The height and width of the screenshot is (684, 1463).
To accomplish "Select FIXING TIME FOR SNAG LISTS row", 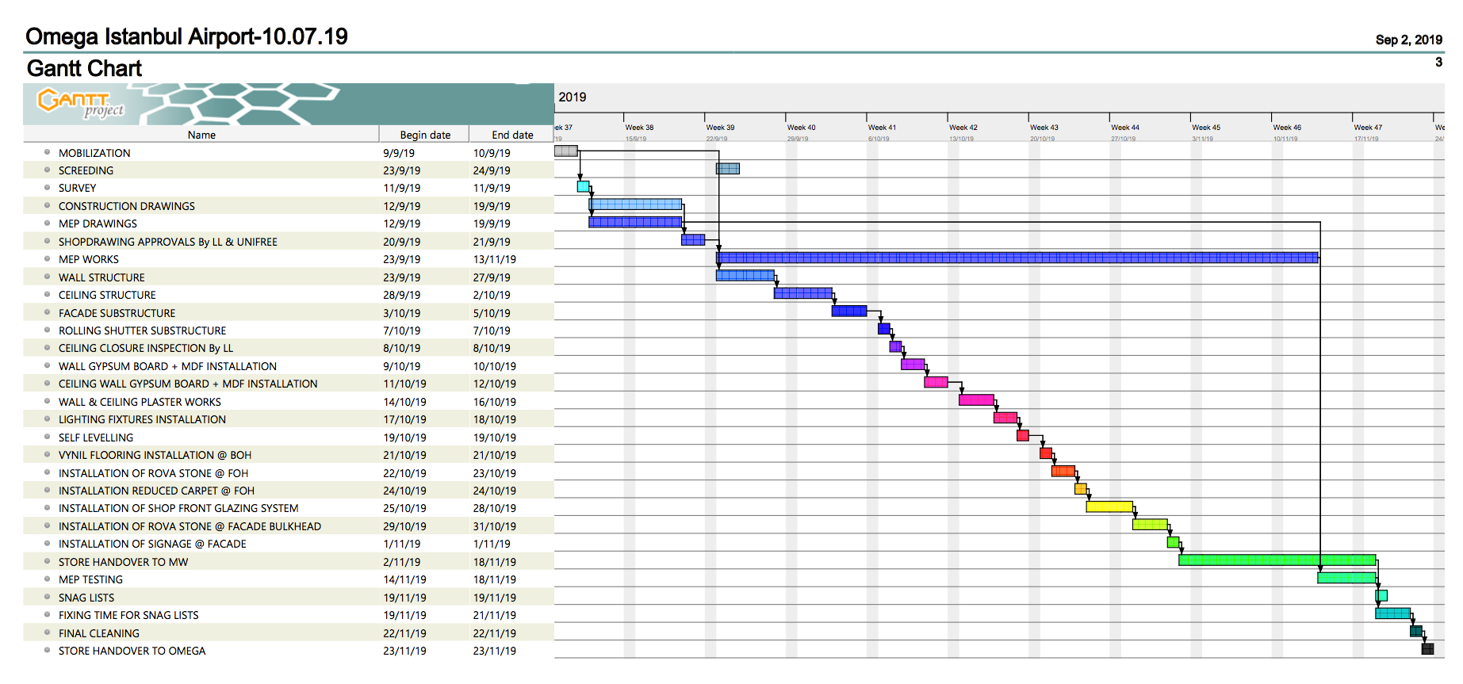I will [289, 615].
